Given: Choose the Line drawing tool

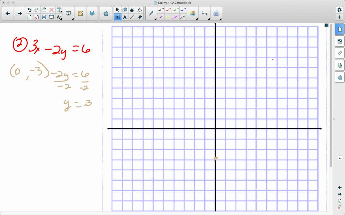Looking at the screenshot, I should [132, 16].
